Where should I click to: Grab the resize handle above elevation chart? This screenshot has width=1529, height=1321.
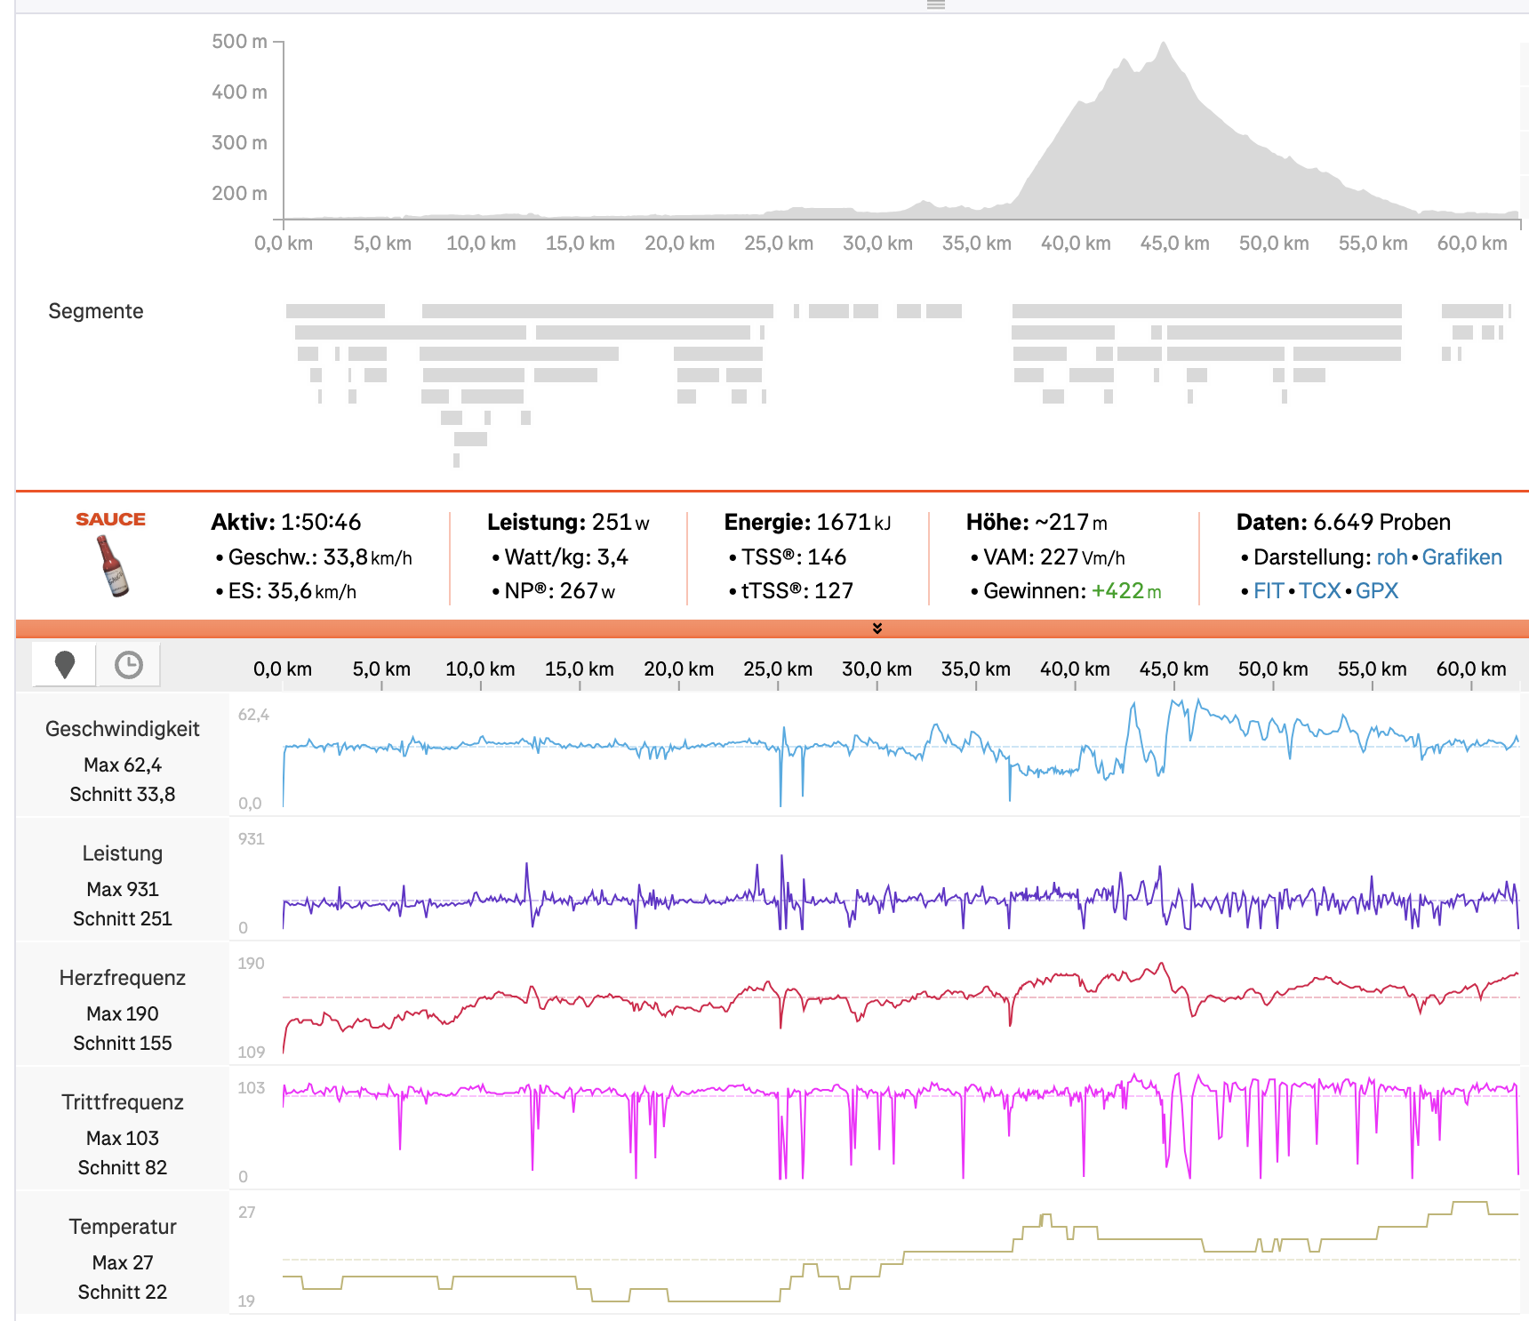click(x=935, y=4)
